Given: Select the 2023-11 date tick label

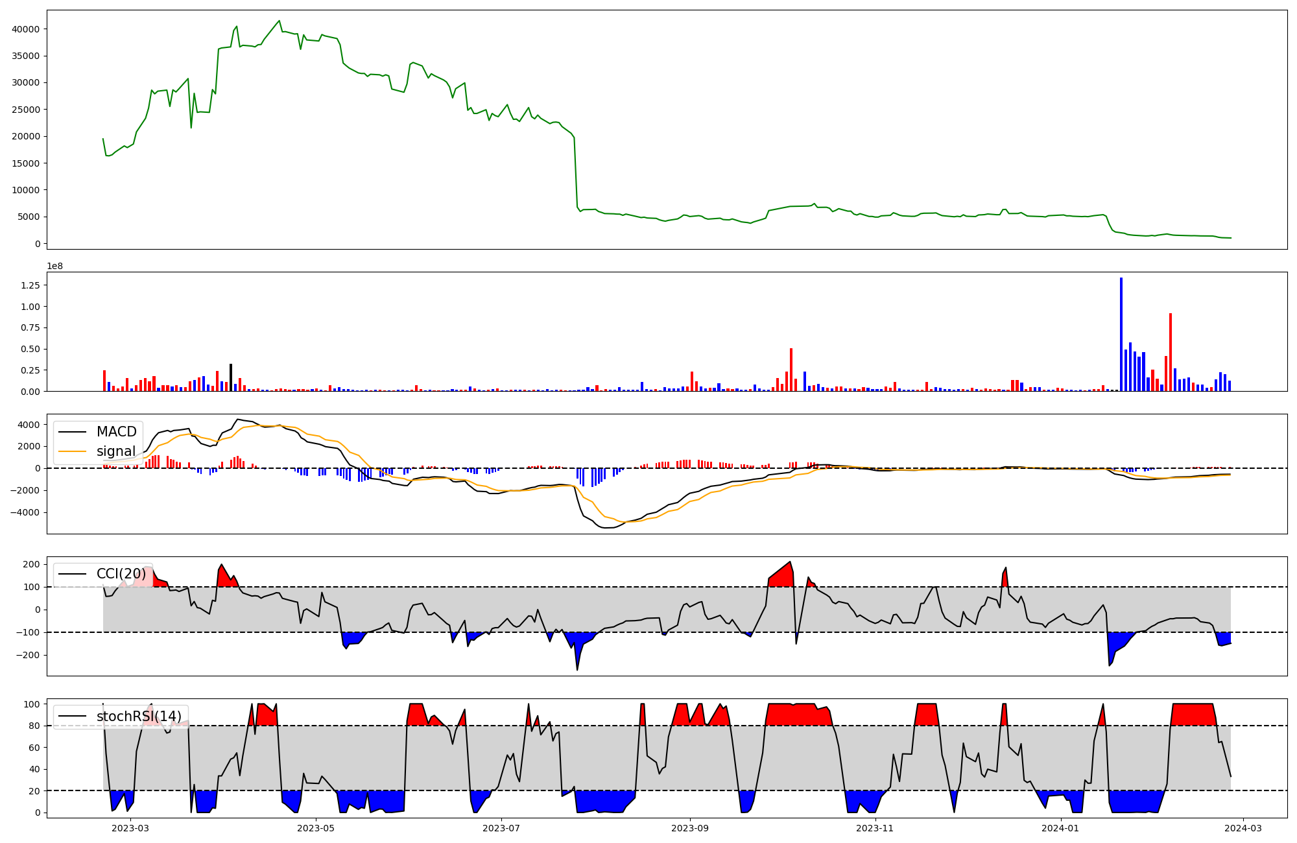Looking at the screenshot, I should point(875,828).
